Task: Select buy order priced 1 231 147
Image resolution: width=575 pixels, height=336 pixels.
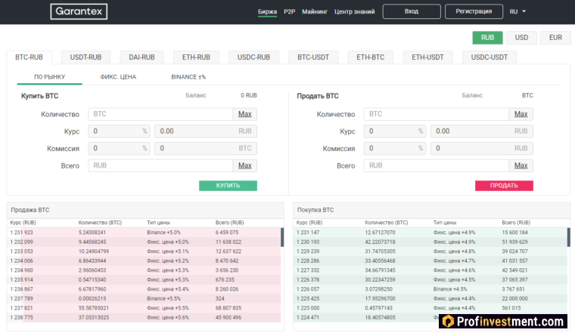Action: (430, 233)
